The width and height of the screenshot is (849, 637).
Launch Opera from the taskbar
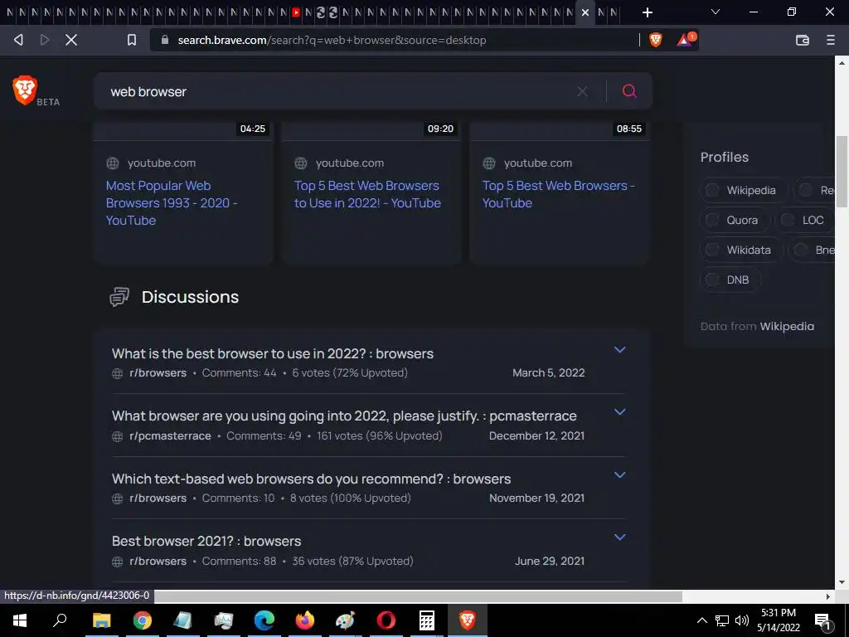(x=386, y=620)
